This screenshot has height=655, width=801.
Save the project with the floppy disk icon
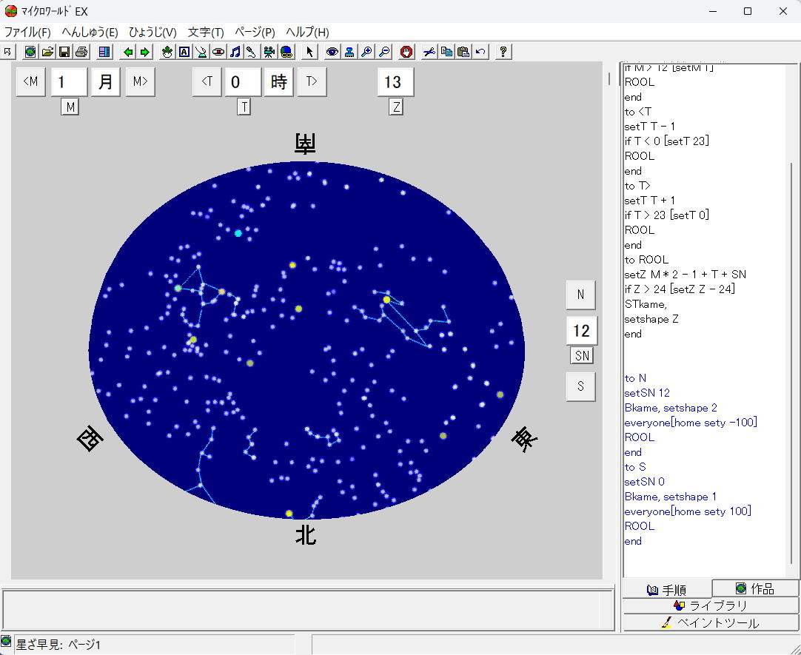click(x=64, y=52)
